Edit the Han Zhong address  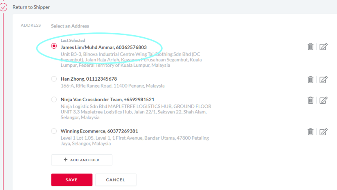pos(323,80)
